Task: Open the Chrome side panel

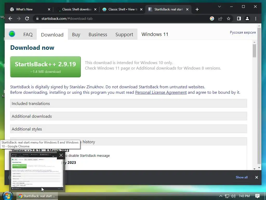Action: point(239,18)
